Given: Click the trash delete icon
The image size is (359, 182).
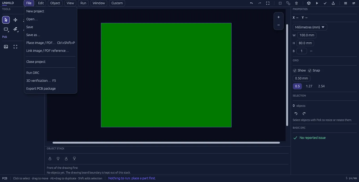Looking at the screenshot, I should (296, 3).
